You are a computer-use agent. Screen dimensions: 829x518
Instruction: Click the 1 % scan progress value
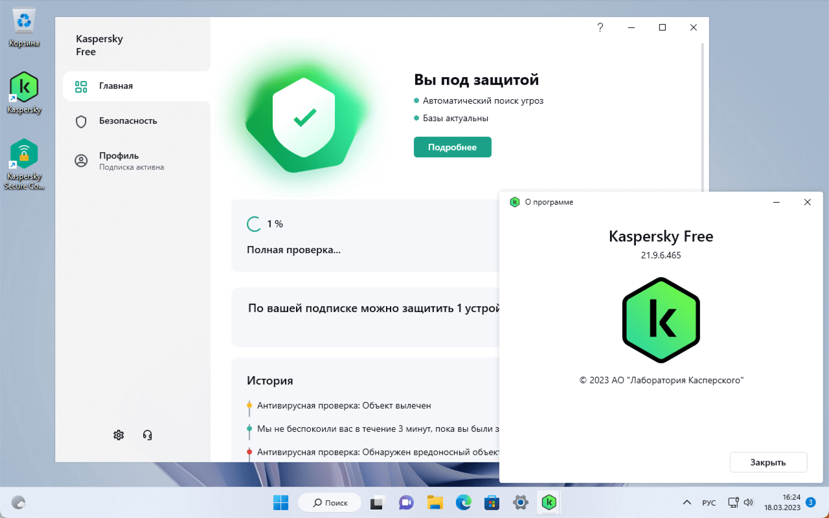point(275,224)
